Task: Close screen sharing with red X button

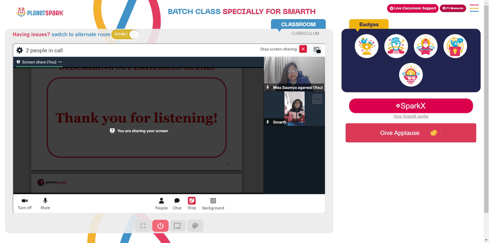Action: pyautogui.click(x=303, y=49)
